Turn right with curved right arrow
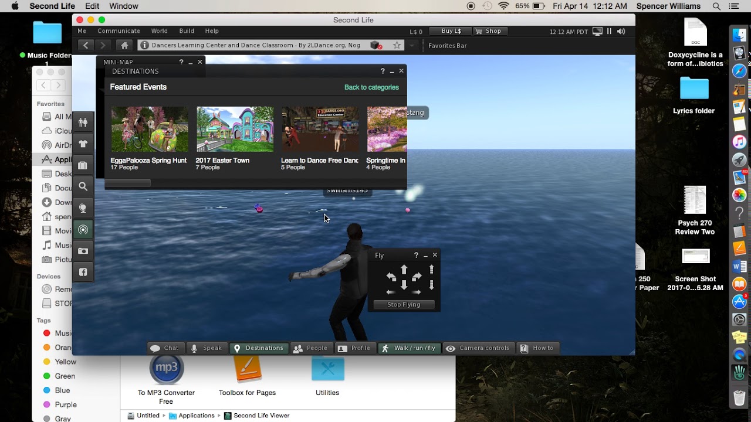Image resolution: width=751 pixels, height=422 pixels. pyautogui.click(x=417, y=277)
